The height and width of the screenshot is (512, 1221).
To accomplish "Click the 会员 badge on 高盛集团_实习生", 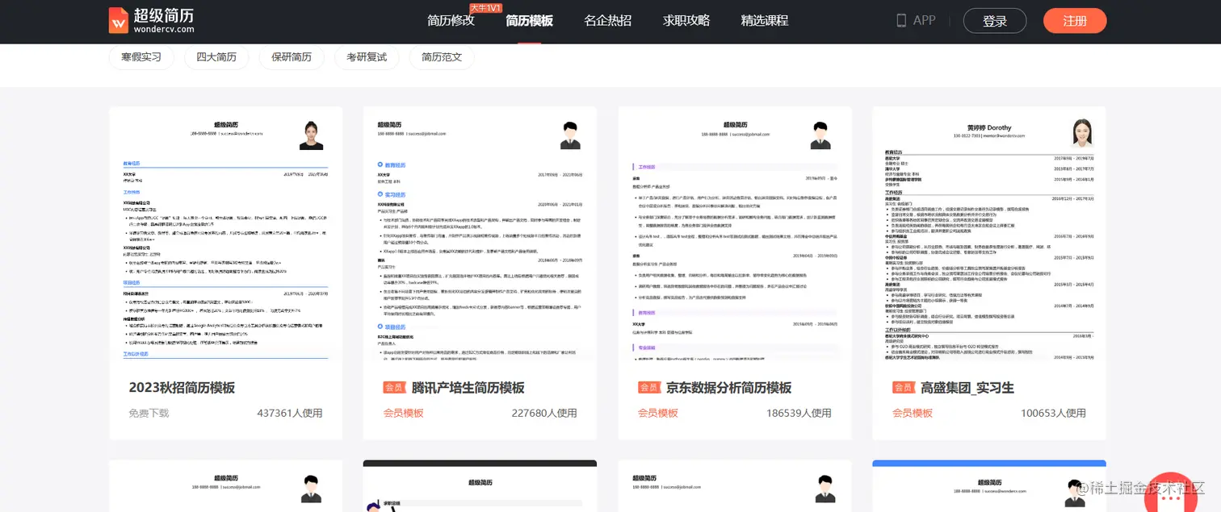I will click(904, 388).
